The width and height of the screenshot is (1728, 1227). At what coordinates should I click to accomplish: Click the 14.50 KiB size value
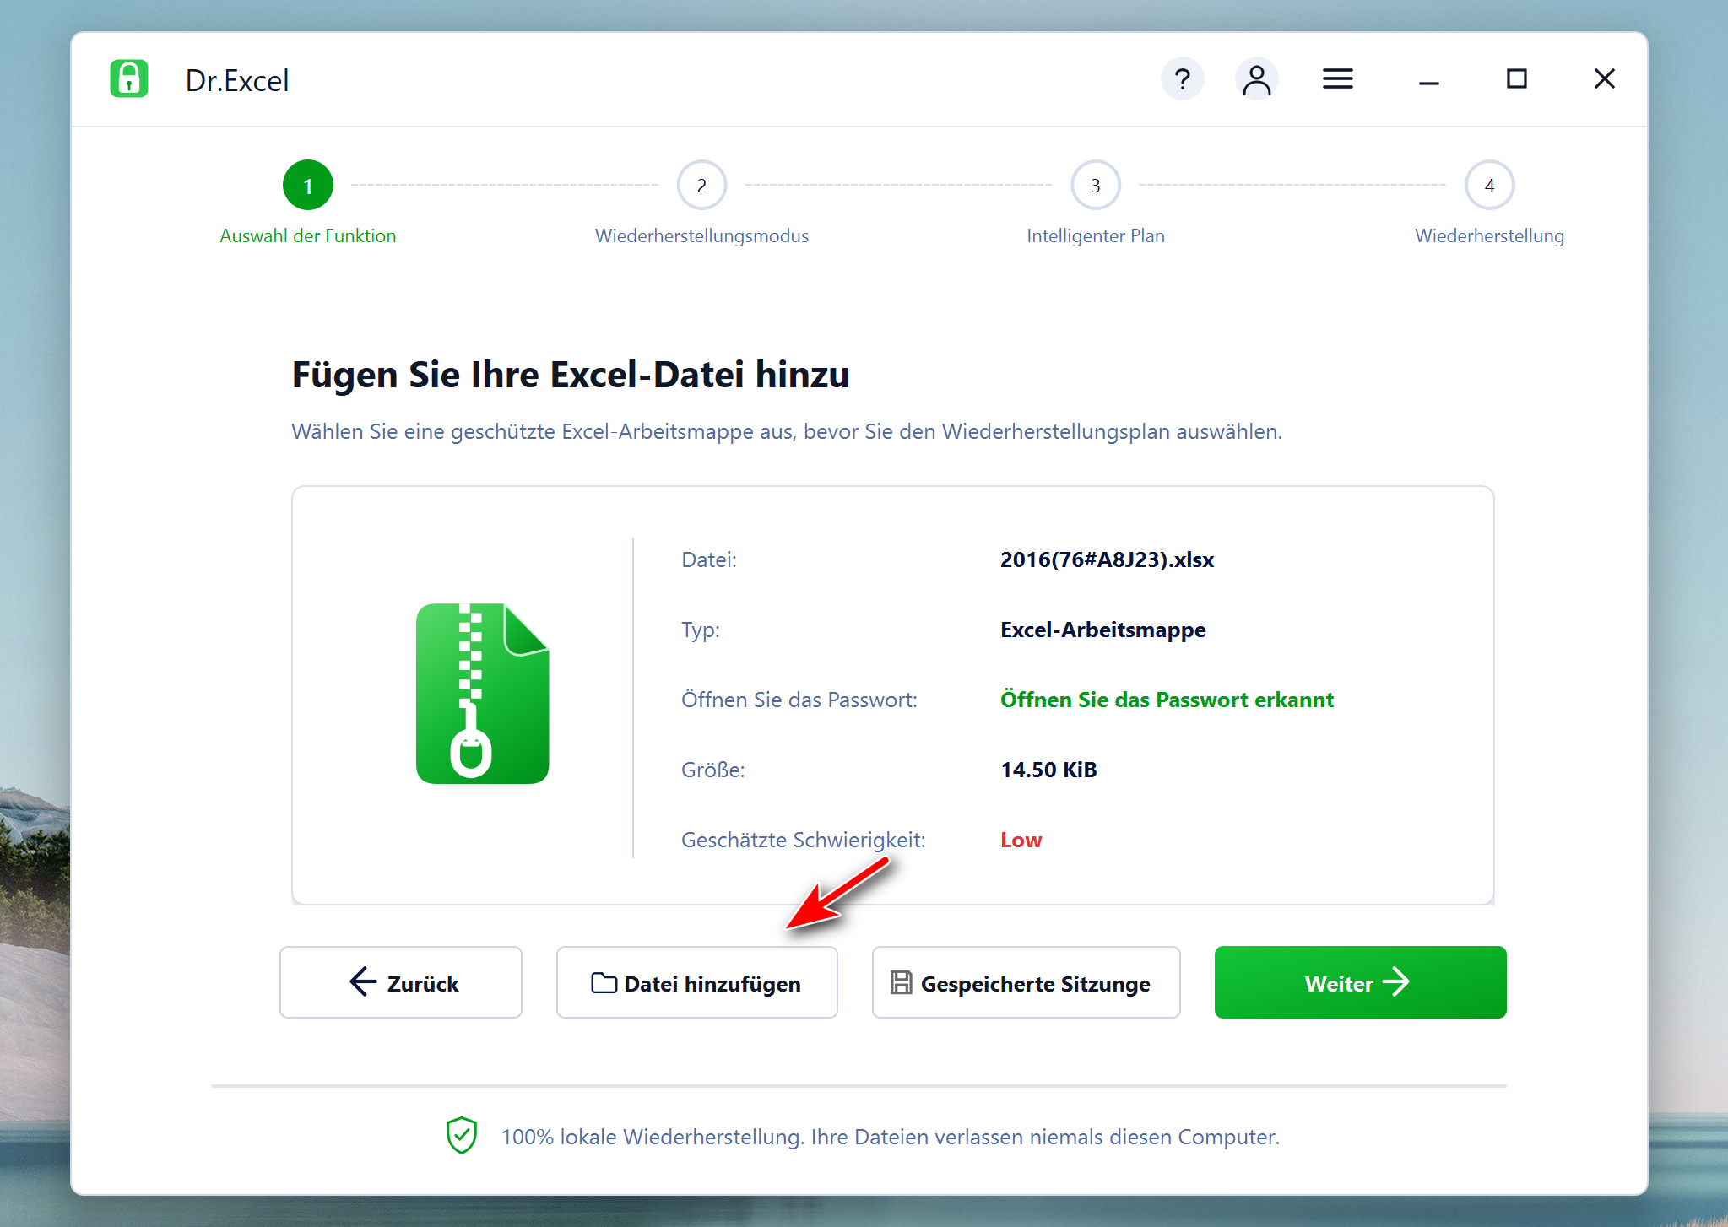(1048, 770)
